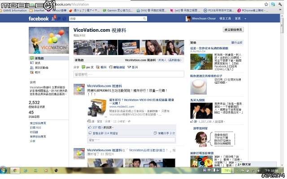Image resolution: width=287 pixels, height=179 pixels.
Task: Open the last photo in the photo strip
Action: pos(173,47)
